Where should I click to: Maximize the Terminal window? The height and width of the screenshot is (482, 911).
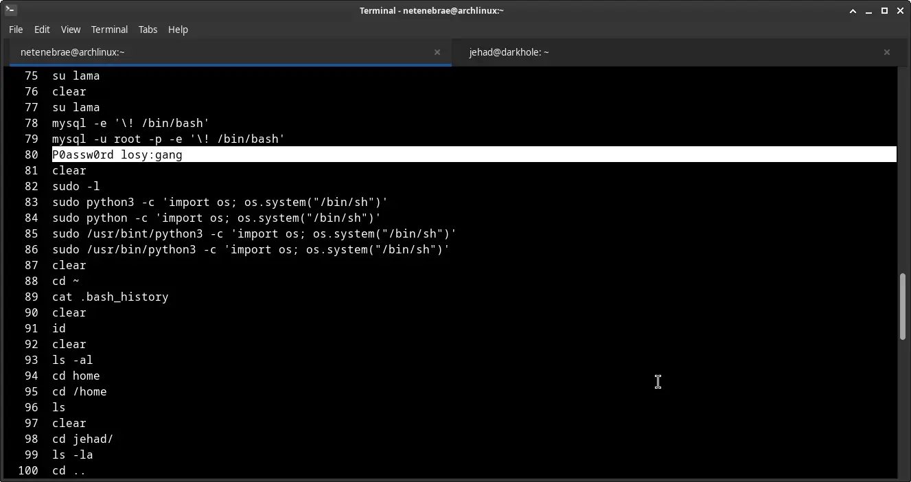(884, 10)
